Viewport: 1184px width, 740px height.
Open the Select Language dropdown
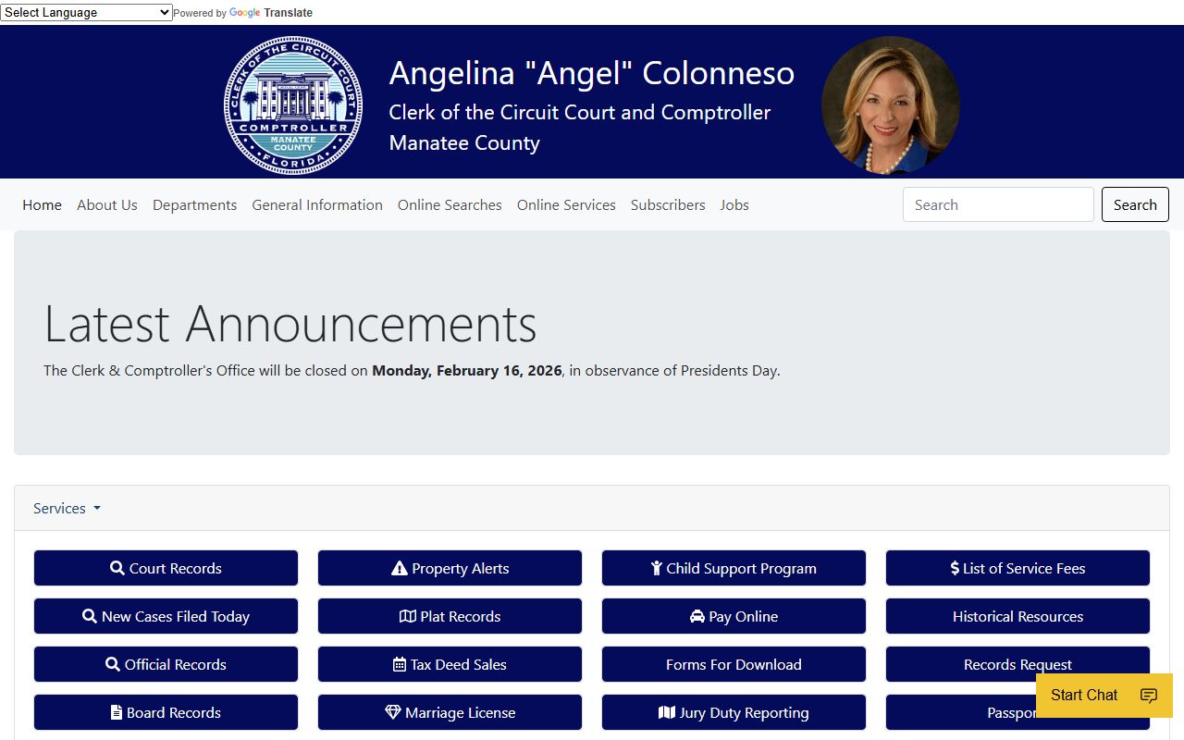click(x=86, y=12)
